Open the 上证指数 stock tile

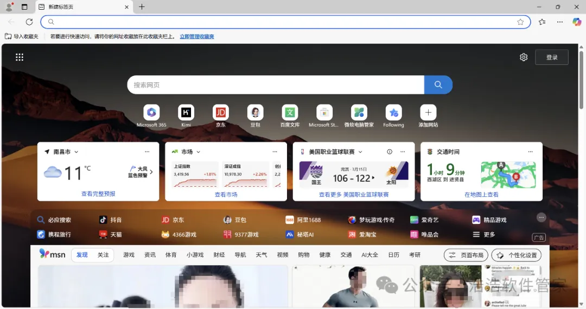195,174
